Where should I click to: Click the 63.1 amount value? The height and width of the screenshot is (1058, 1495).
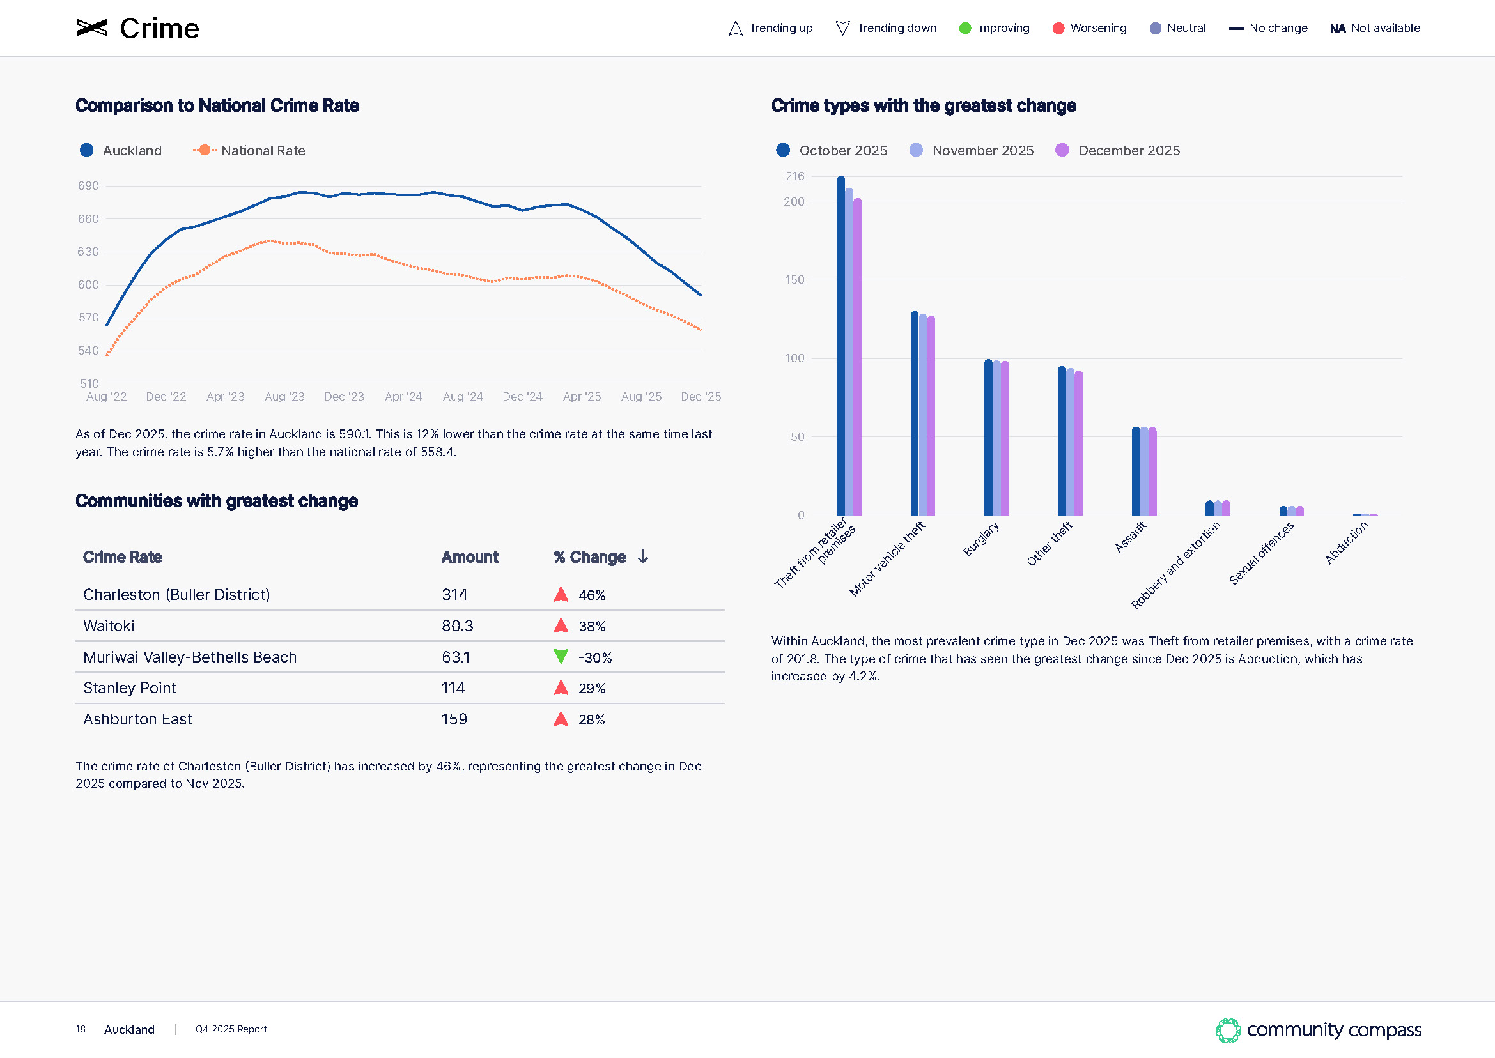[456, 657]
